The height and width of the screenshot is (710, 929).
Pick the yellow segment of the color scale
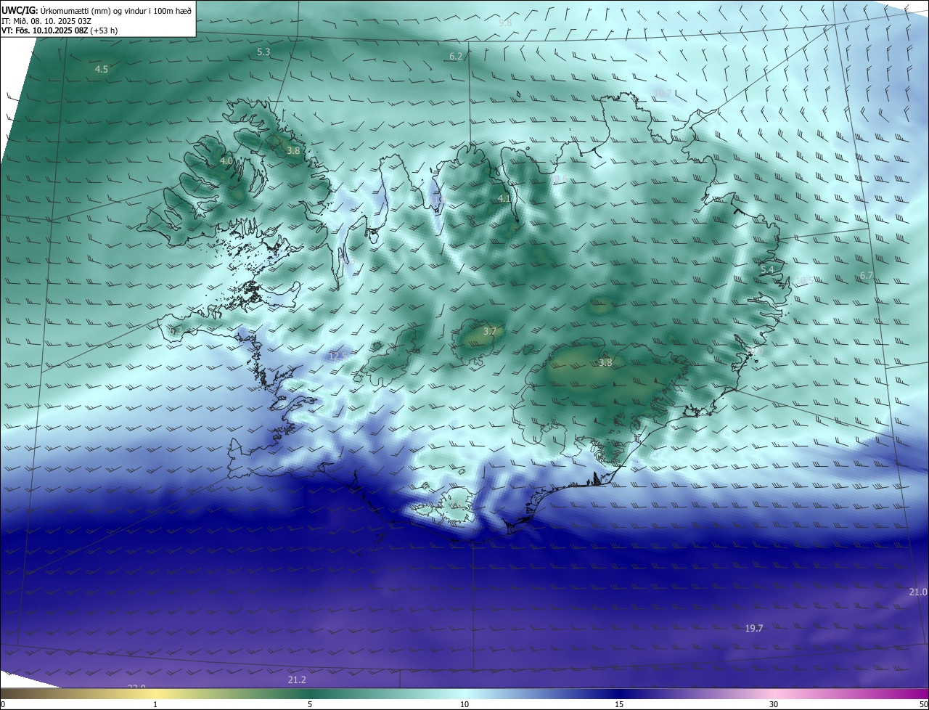tap(155, 694)
